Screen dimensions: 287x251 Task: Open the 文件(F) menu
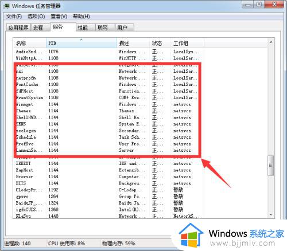(x=14, y=17)
